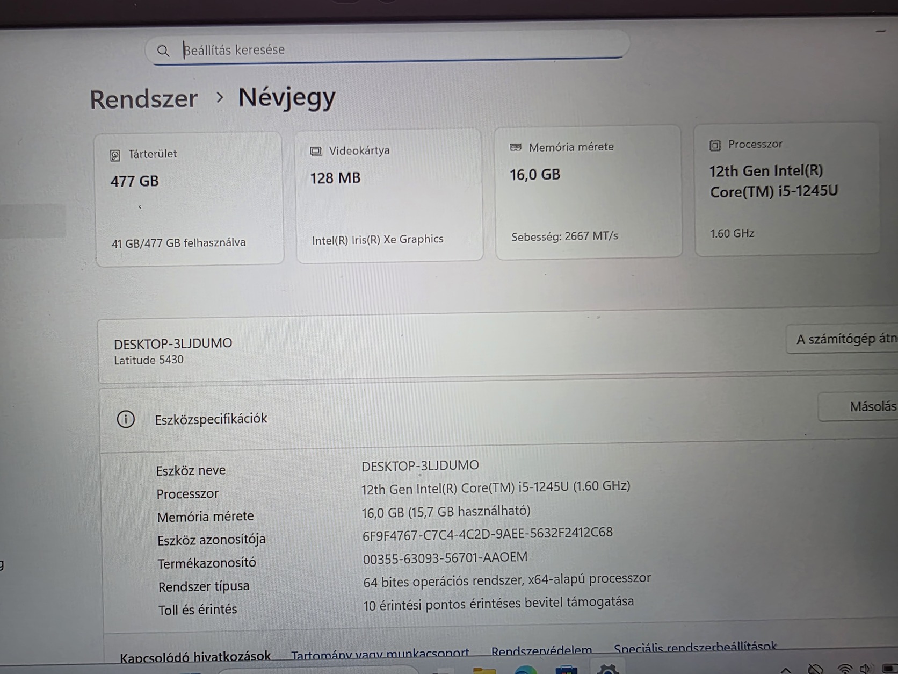The image size is (898, 674).
Task: Click DESKTOP-3LJDUMO heading above Latitude 5430
Action: (x=173, y=343)
